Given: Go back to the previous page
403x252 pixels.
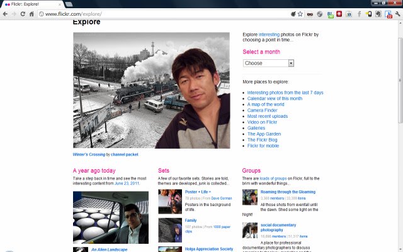Looking at the screenshot, I should 5,14.
